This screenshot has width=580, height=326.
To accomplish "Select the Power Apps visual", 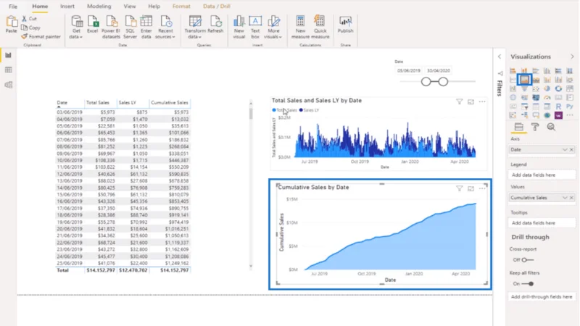I will click(558, 115).
